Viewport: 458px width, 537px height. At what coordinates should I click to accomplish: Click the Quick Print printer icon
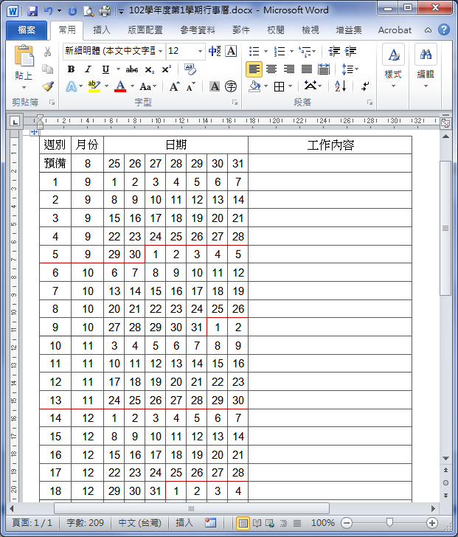105,11
